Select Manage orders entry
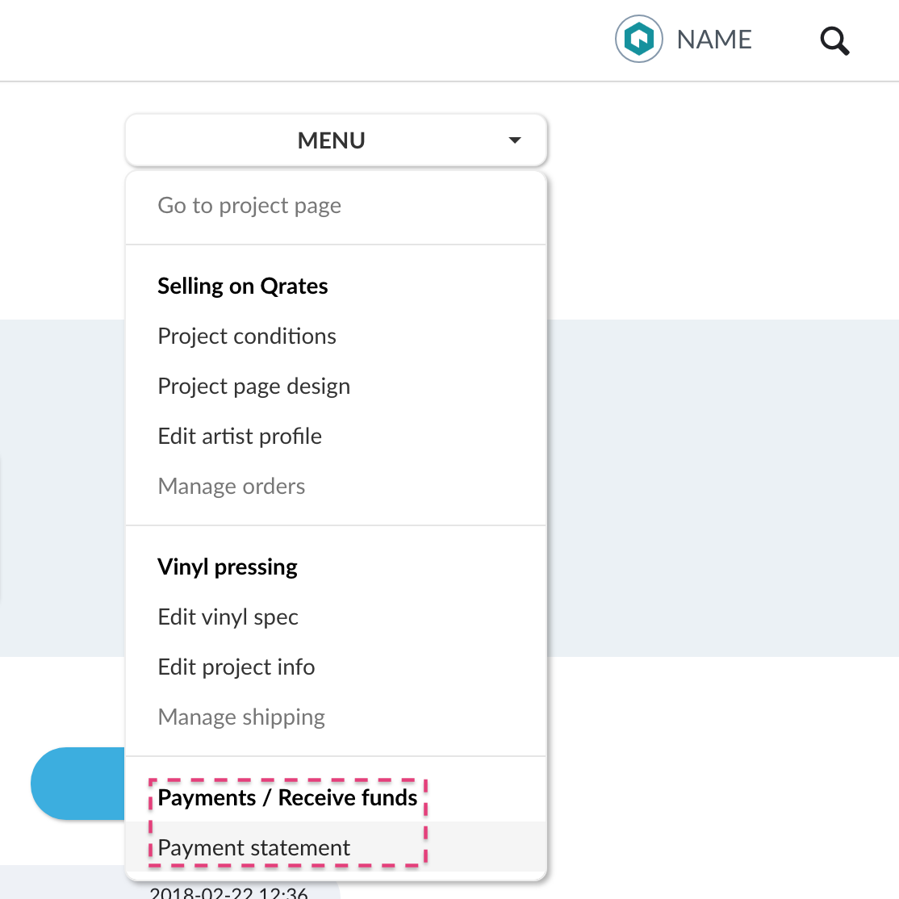 232,486
